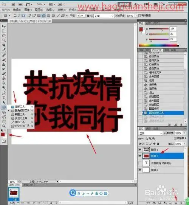
Task: Select the Eyedropper tool
Action: [x=4, y=50]
